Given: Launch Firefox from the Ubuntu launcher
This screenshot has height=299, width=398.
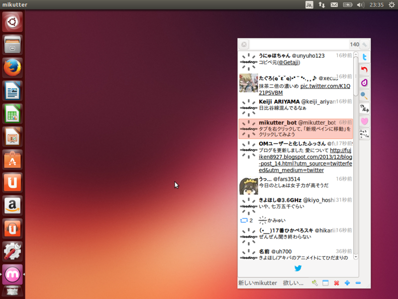Looking at the screenshot, I should [x=12, y=68].
